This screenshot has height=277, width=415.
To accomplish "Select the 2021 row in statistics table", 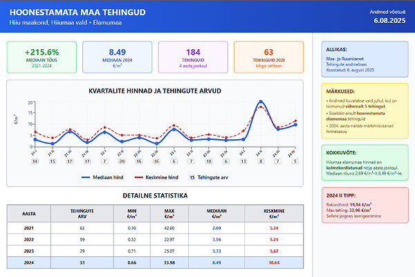I will [x=155, y=227].
